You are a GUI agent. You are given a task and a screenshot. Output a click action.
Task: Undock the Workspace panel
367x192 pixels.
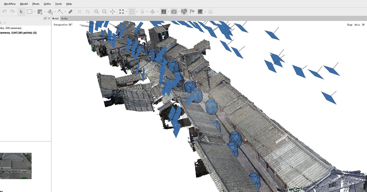coord(45,18)
